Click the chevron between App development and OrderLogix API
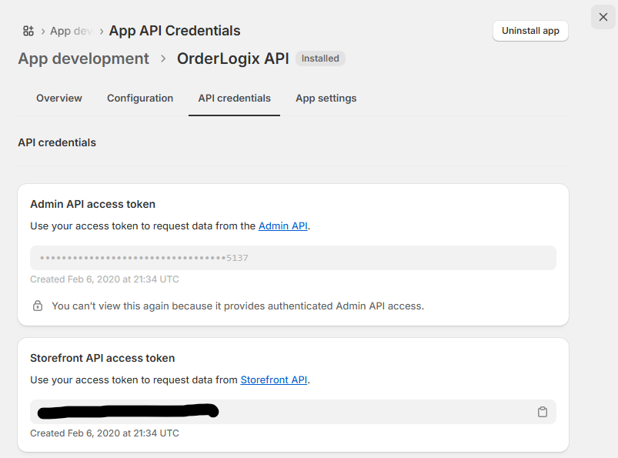The height and width of the screenshot is (458, 618). click(x=163, y=59)
